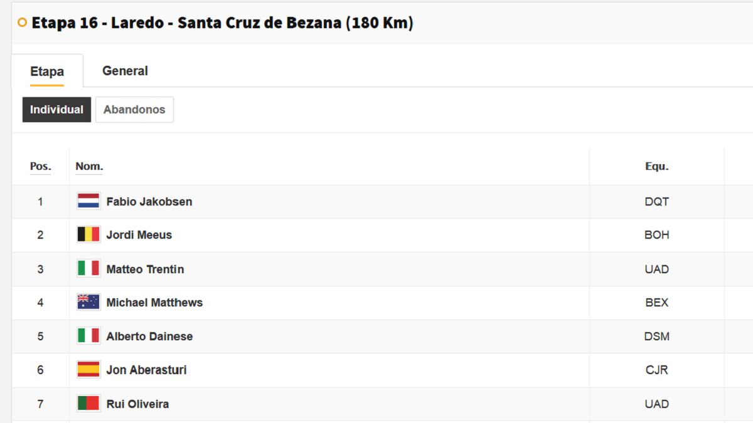Click the Portuguese flag beside Rui Oliveira
Viewport: 753px width, 423px height.
88,404
